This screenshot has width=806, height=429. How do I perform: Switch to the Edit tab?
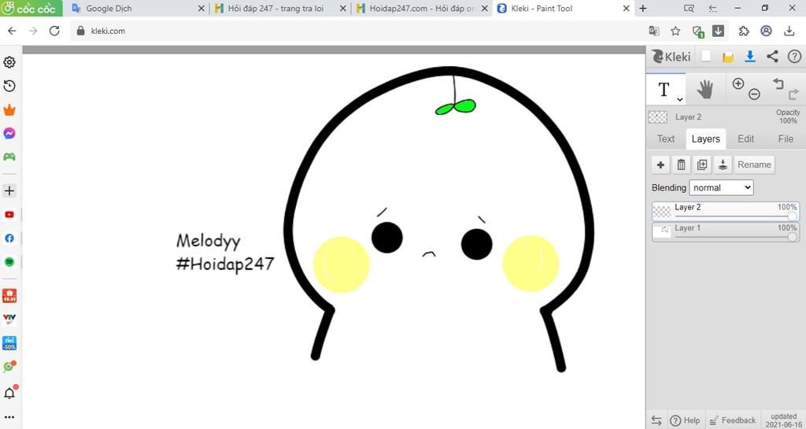click(x=746, y=139)
